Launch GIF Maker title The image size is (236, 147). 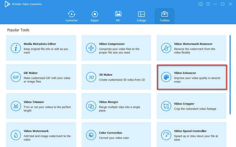[31, 73]
